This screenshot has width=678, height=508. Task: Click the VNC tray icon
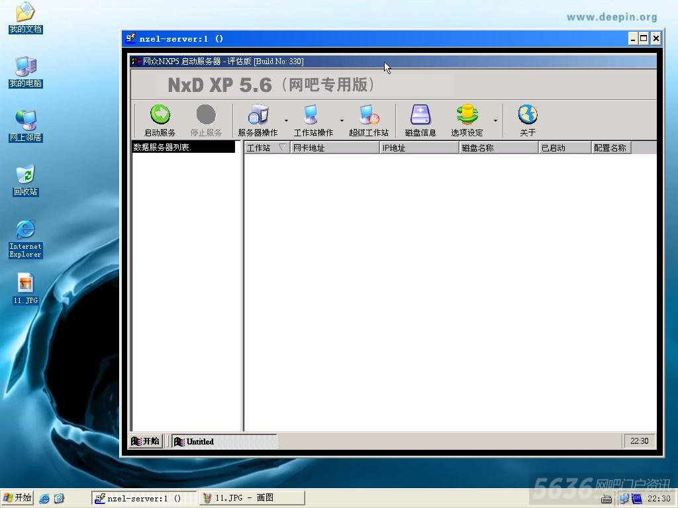[x=636, y=499]
